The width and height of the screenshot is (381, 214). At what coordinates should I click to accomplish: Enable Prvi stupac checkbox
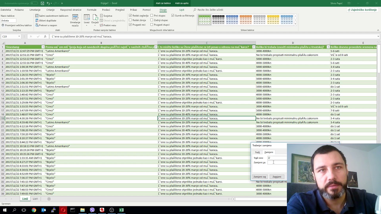[x=152, y=15]
